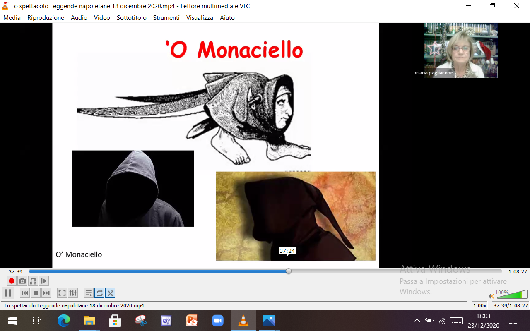The width and height of the screenshot is (530, 331).
Task: Open Wi-Fi network settings icon
Action: click(442, 321)
